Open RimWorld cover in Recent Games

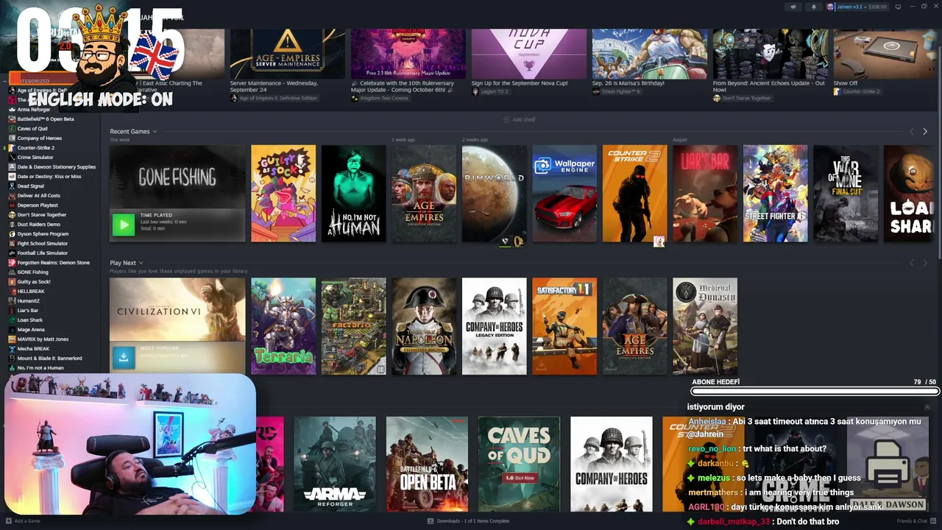[494, 194]
